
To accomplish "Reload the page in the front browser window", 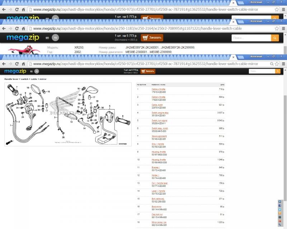I will point(17,64).
